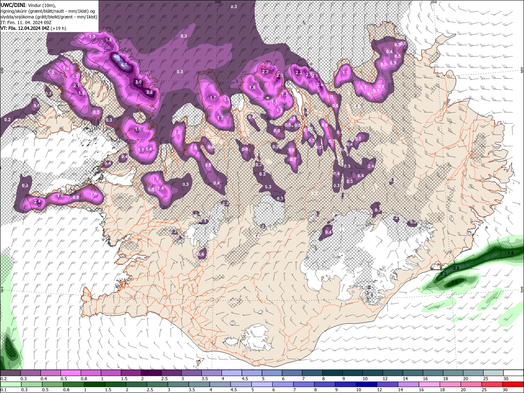The image size is (524, 393).
Task: Select the light grey snow swatch between 25 and 30
Action: coord(493,373)
